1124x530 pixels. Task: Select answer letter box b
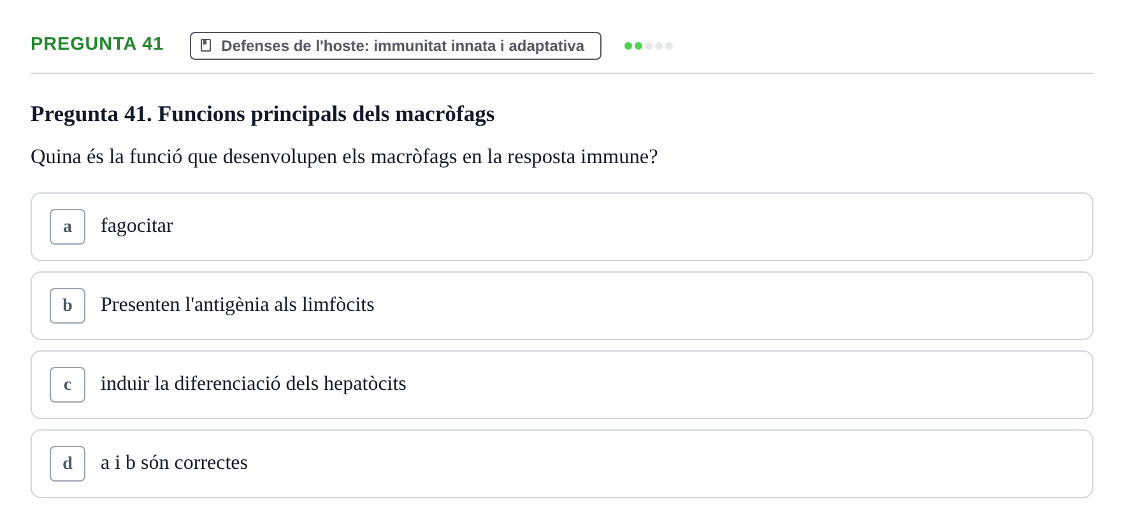click(68, 306)
